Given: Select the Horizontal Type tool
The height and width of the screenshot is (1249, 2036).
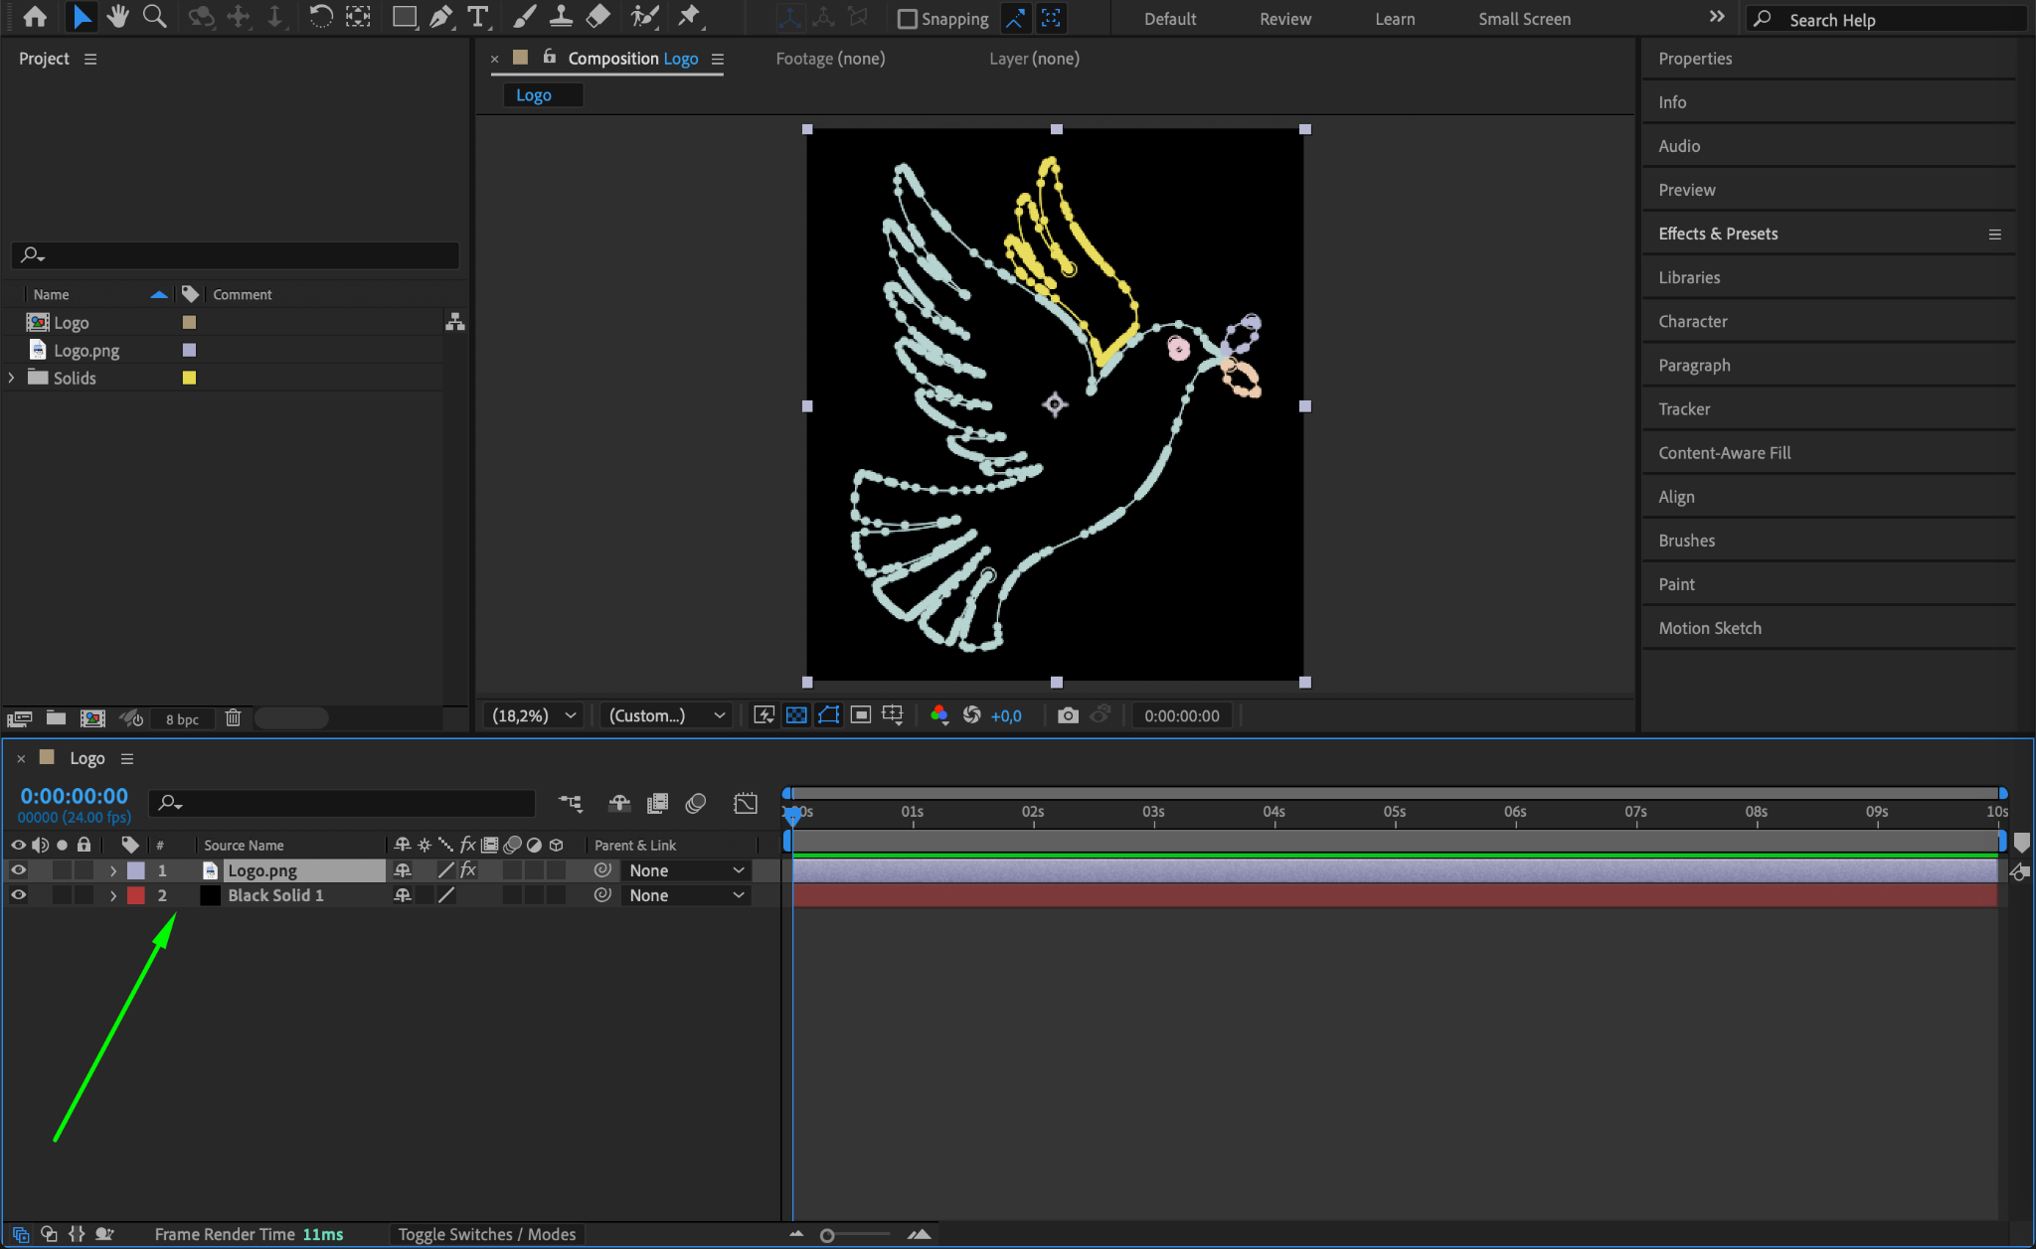Looking at the screenshot, I should 478,17.
